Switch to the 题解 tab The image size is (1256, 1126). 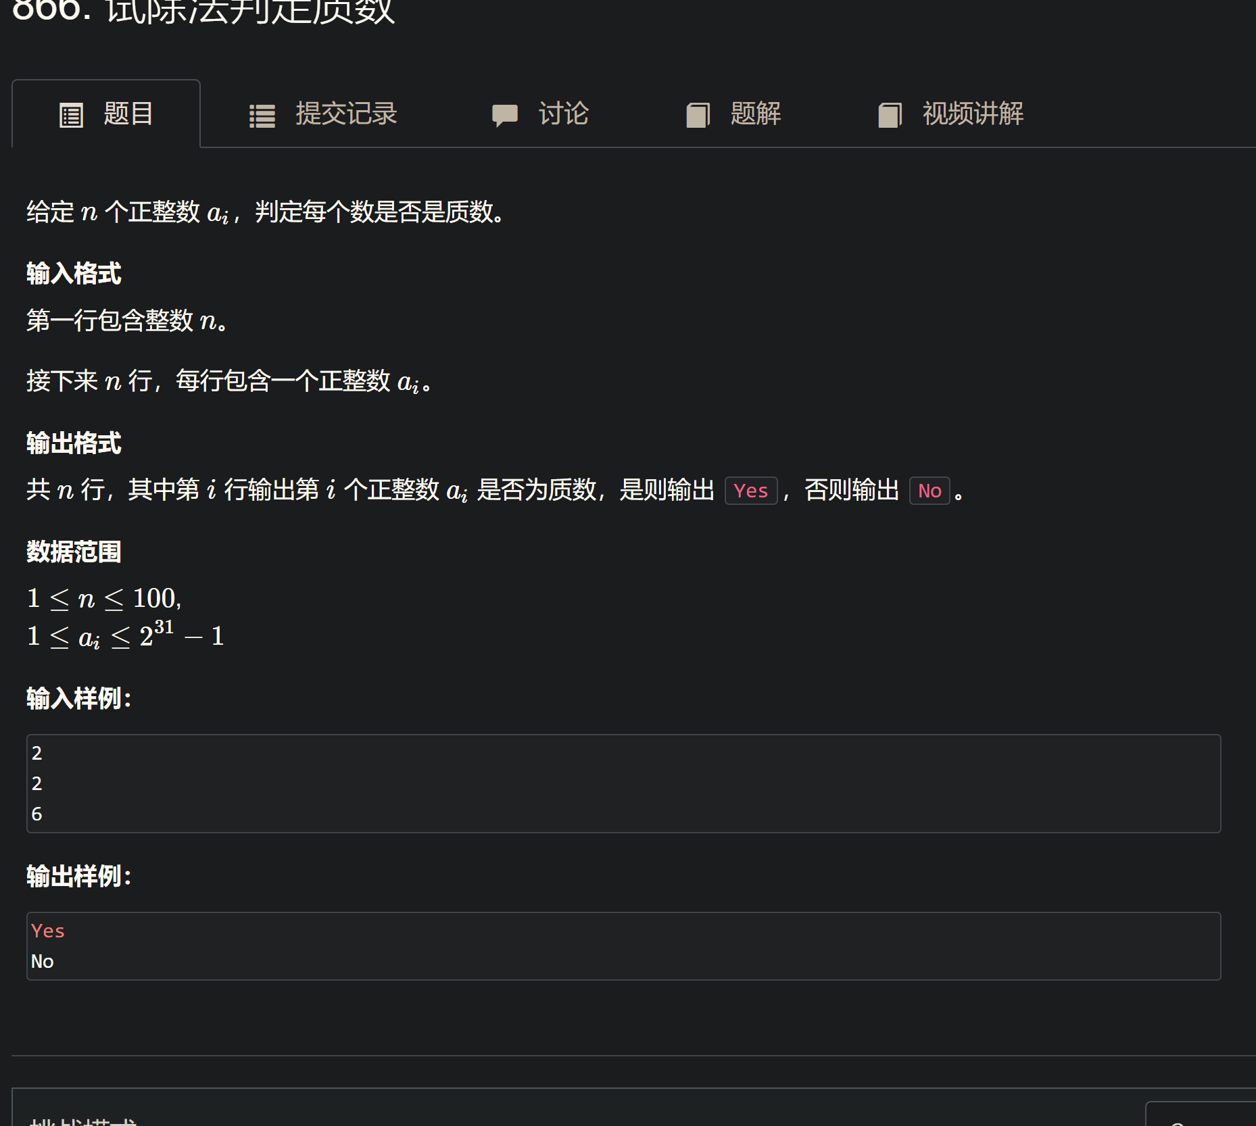(x=754, y=115)
